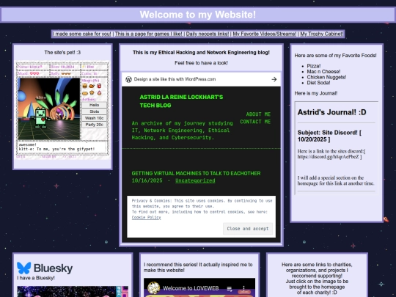Click the Welcome to LOVEWEB video title
The width and height of the screenshot is (396, 297).
click(x=191, y=288)
